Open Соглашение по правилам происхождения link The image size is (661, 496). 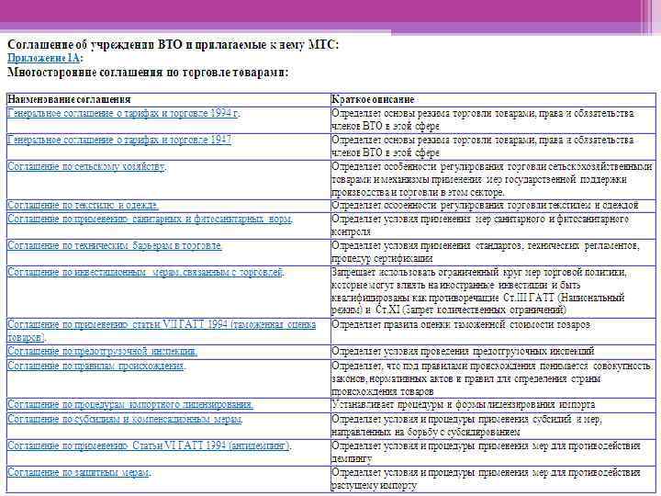coord(96,366)
